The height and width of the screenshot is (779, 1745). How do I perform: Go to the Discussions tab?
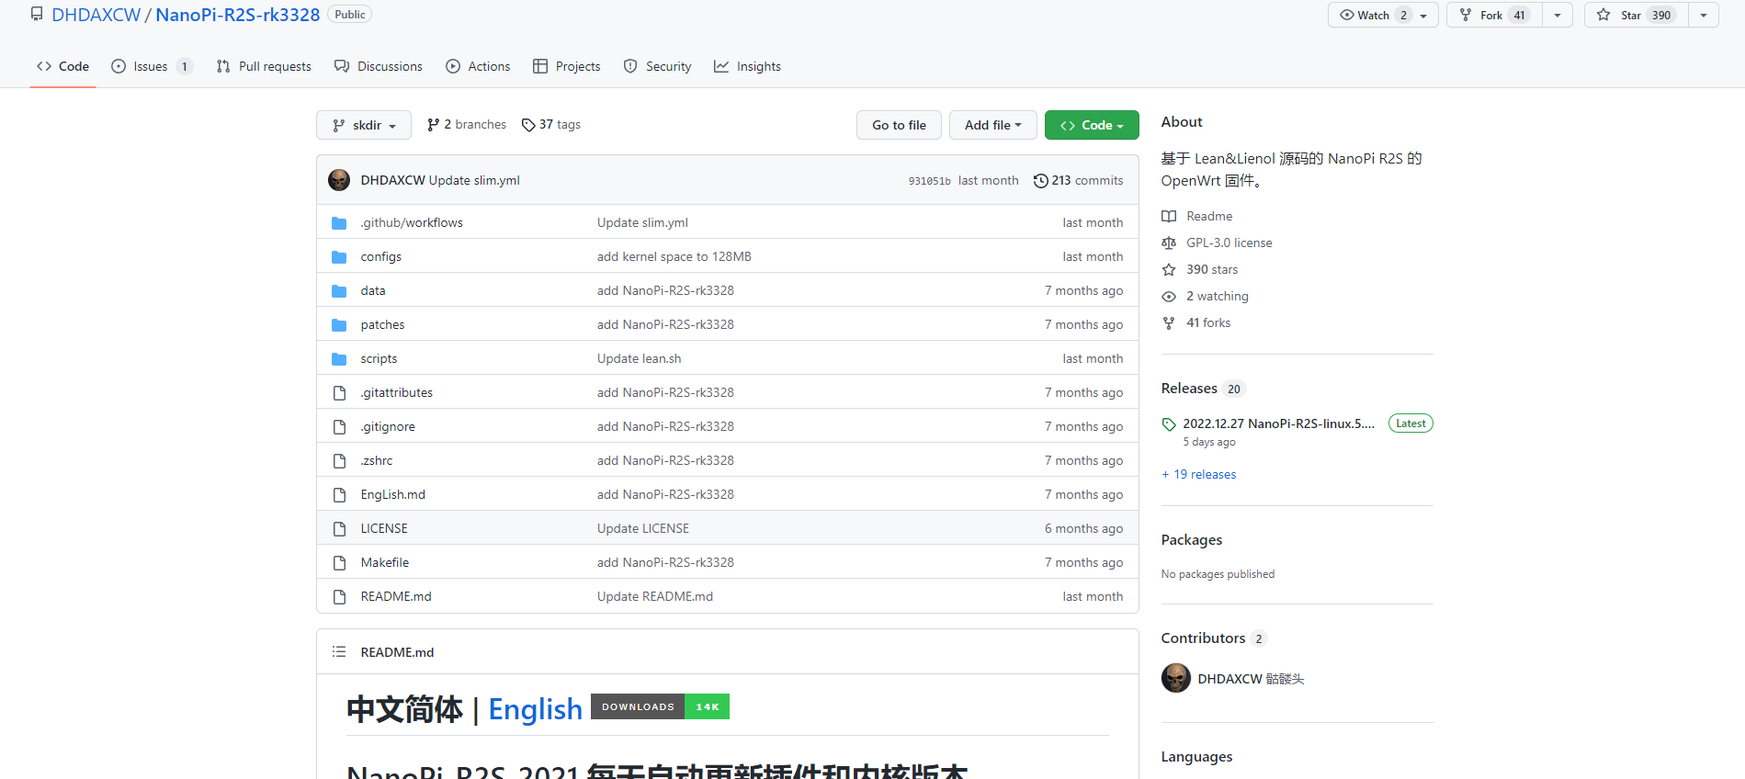coord(379,66)
